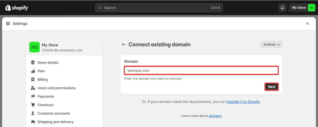Open the Plan settings page

[41, 71]
